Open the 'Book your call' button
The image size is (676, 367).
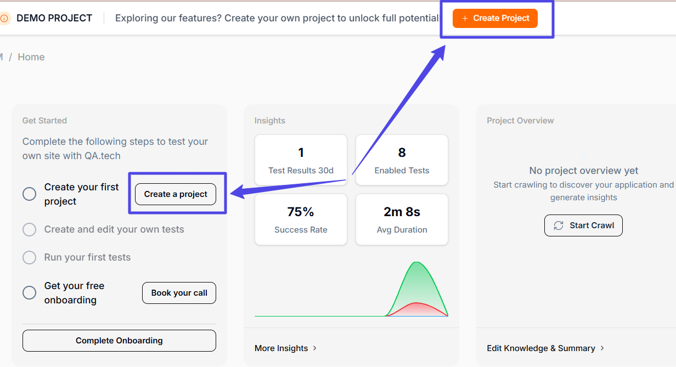(179, 293)
